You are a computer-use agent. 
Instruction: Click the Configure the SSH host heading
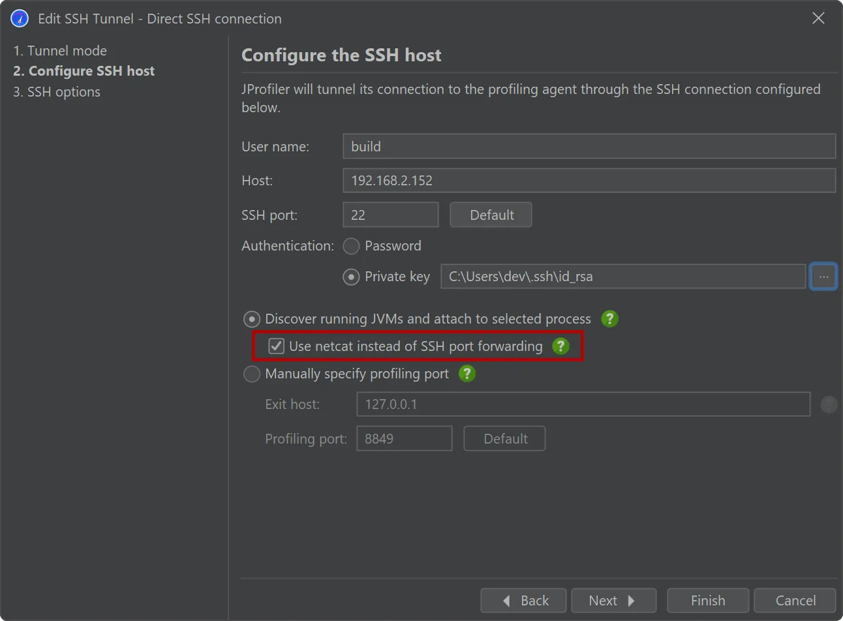(341, 55)
